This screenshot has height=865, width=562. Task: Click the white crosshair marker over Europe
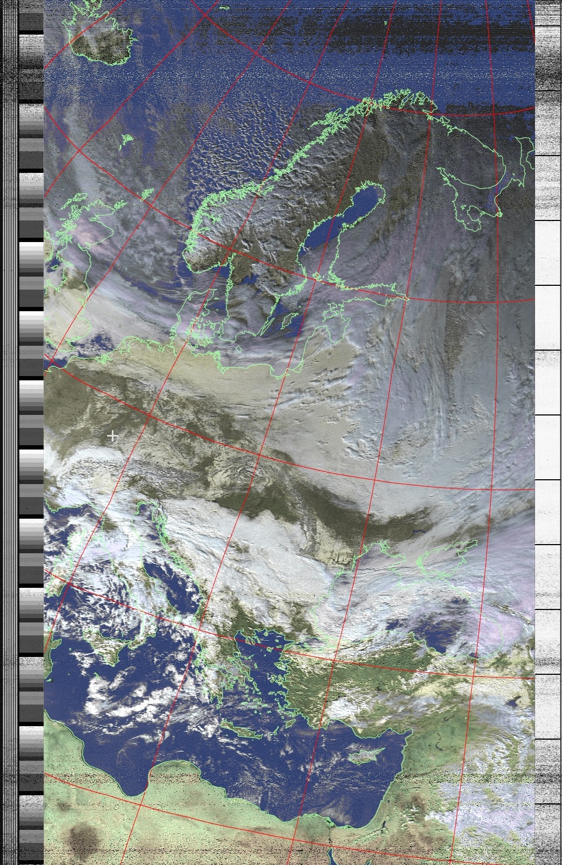pyautogui.click(x=112, y=435)
